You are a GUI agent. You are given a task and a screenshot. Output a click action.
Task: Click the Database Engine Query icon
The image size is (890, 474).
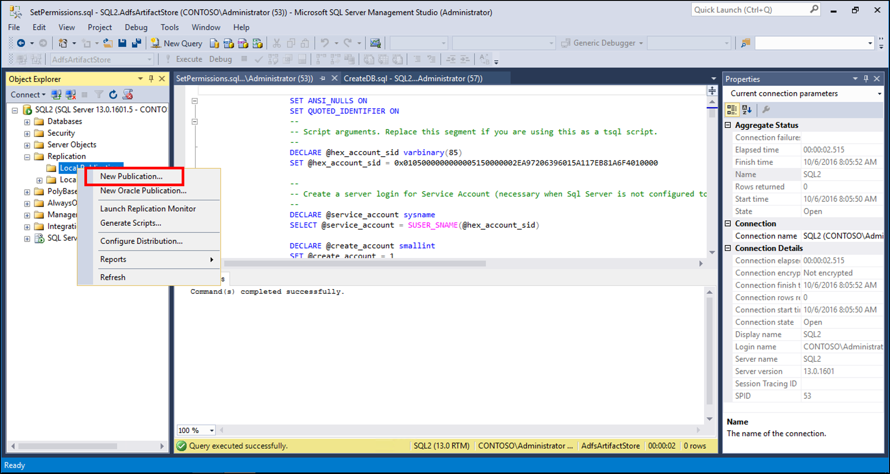214,43
